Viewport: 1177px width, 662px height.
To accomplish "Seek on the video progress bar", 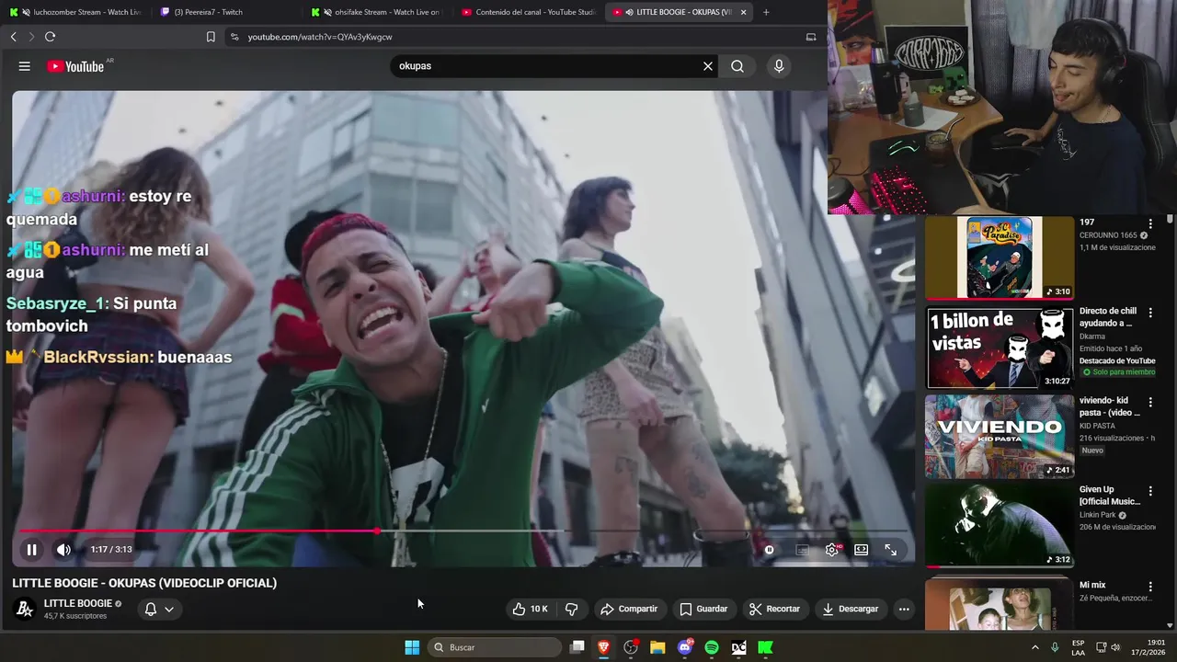I will tap(463, 531).
